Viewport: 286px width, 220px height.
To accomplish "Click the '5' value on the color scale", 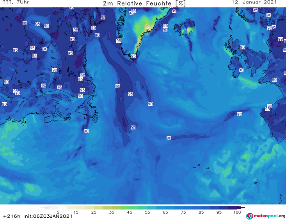I will point(58,212).
